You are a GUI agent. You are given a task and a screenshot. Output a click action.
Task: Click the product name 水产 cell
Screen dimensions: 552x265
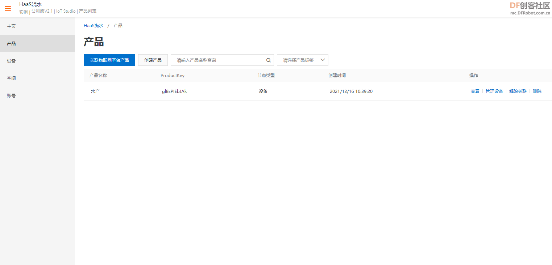(95, 91)
